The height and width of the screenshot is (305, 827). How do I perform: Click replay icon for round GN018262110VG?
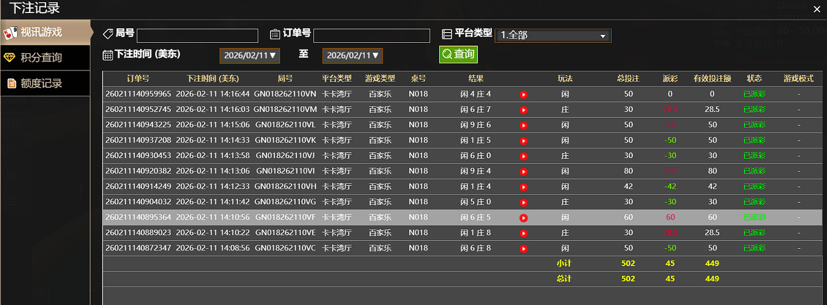[523, 202]
